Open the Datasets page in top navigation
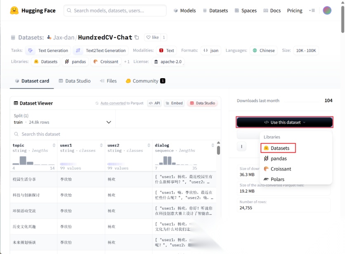Viewport: 345px width, 254px height. (215, 11)
